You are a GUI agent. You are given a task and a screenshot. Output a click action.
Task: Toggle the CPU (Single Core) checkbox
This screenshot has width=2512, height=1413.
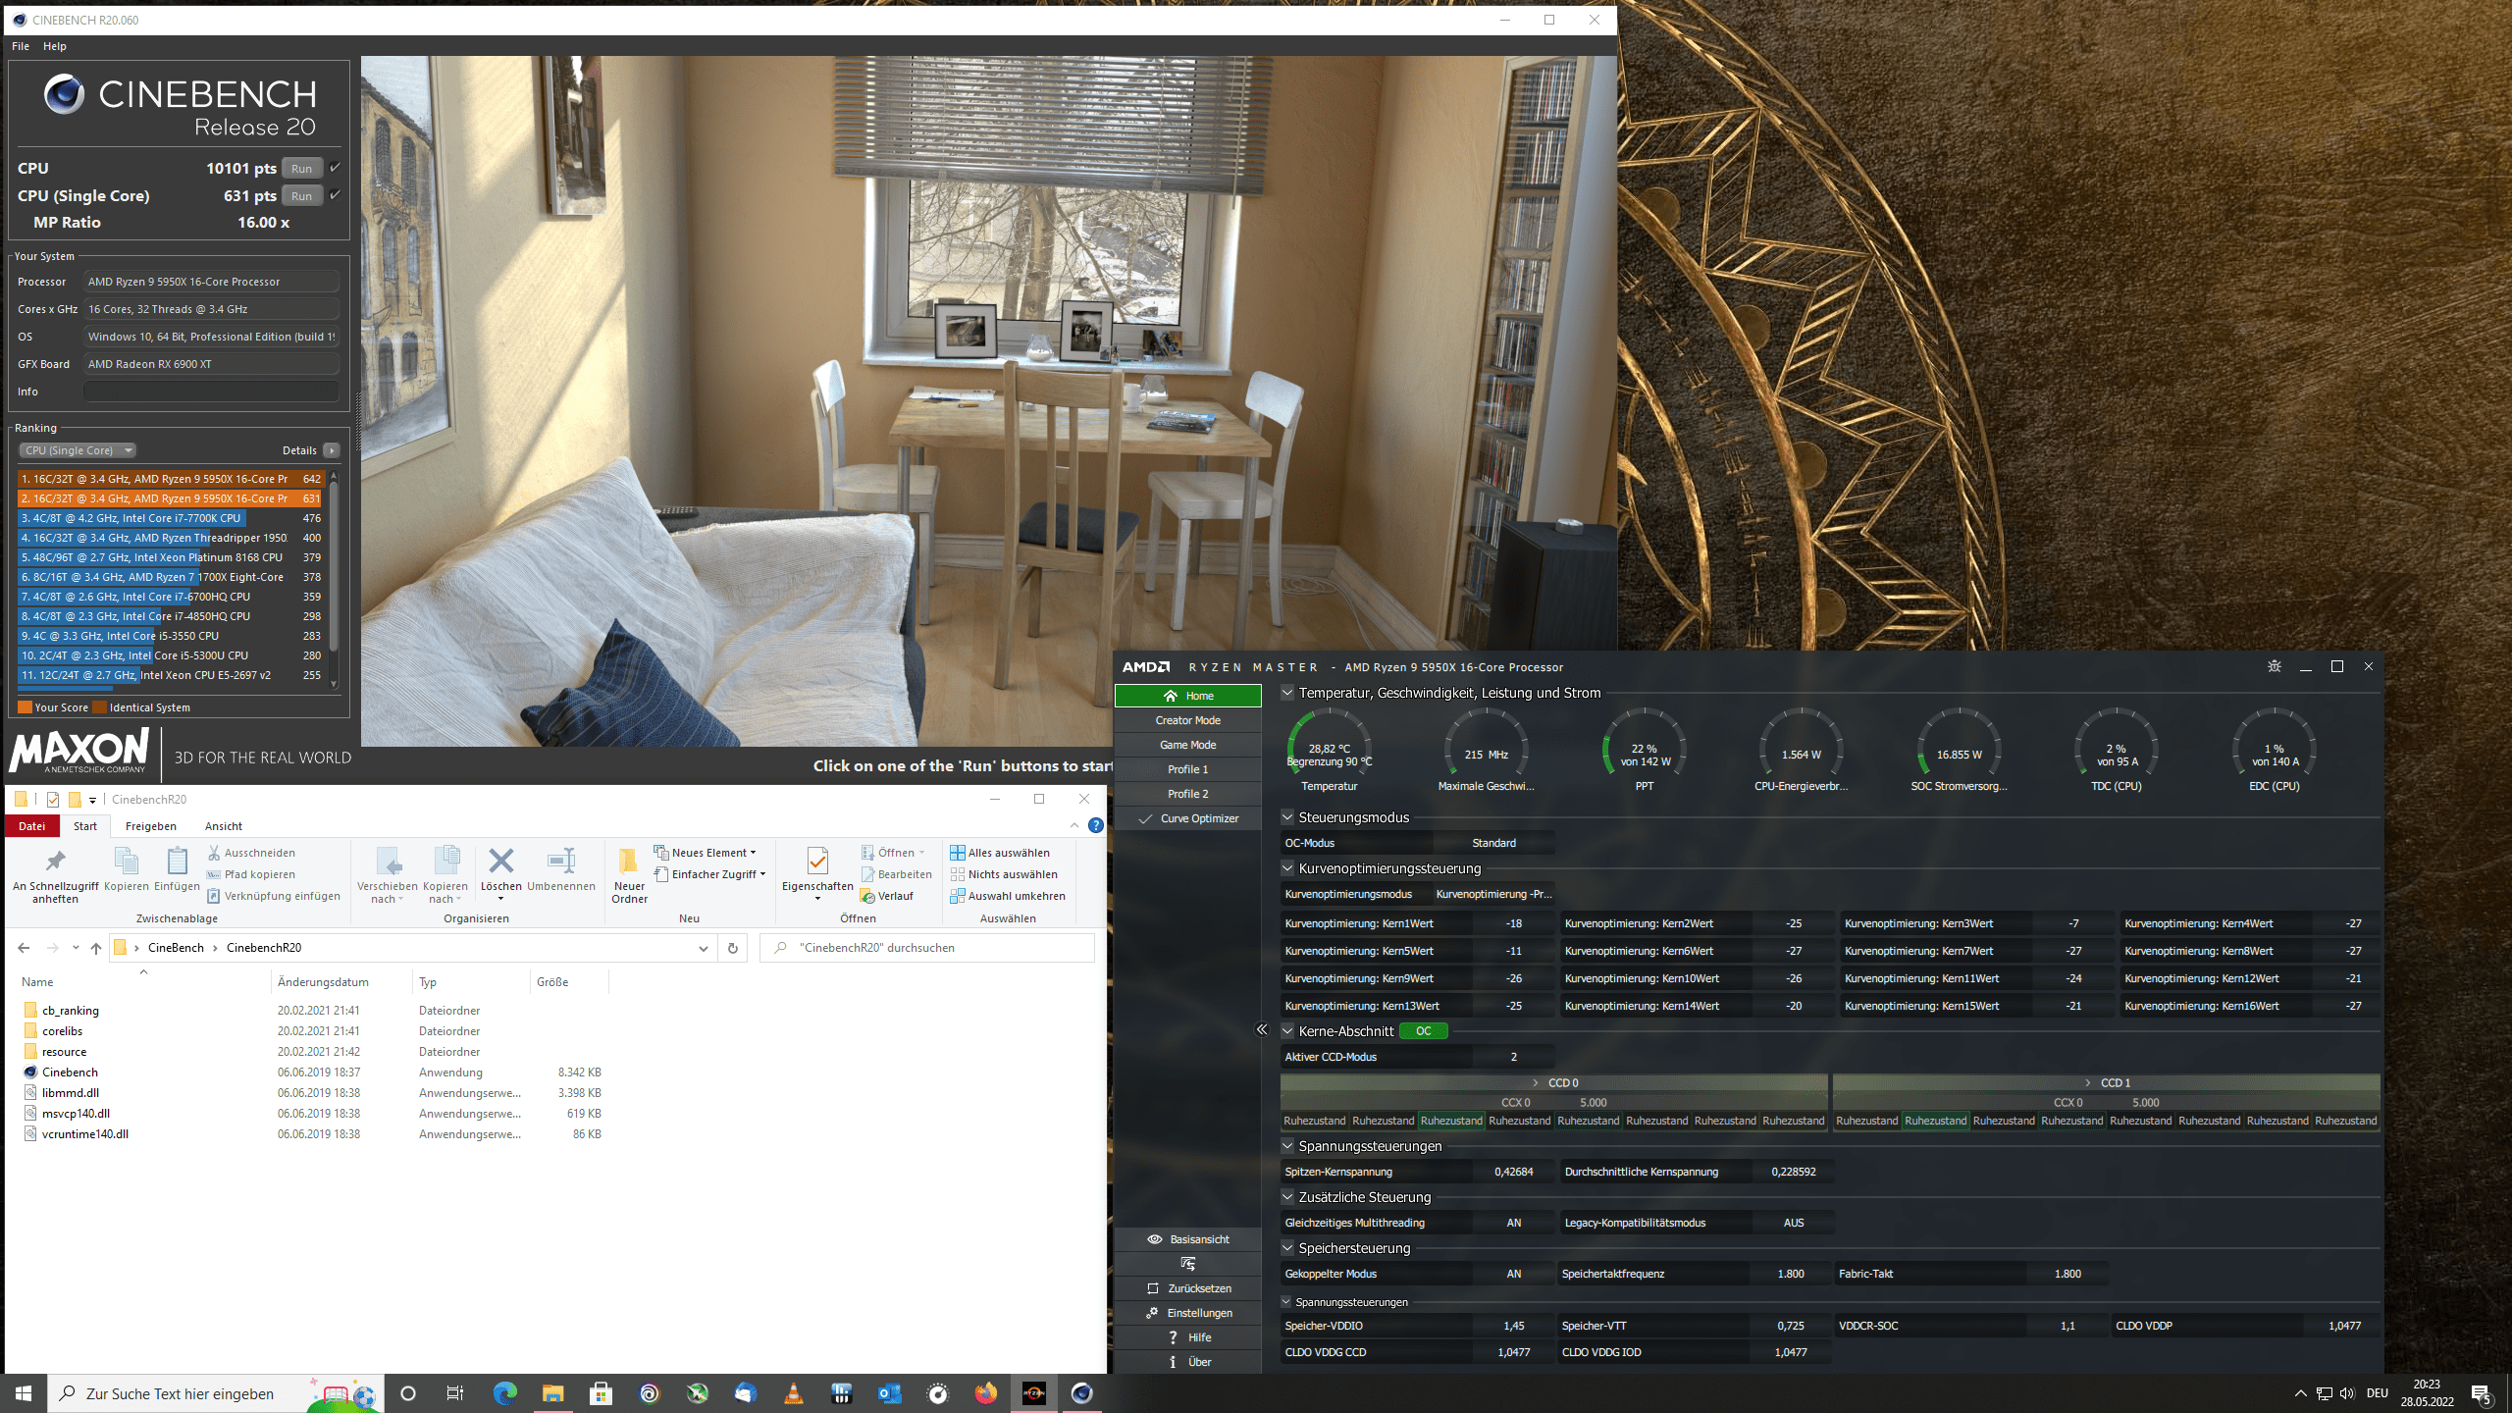335,195
